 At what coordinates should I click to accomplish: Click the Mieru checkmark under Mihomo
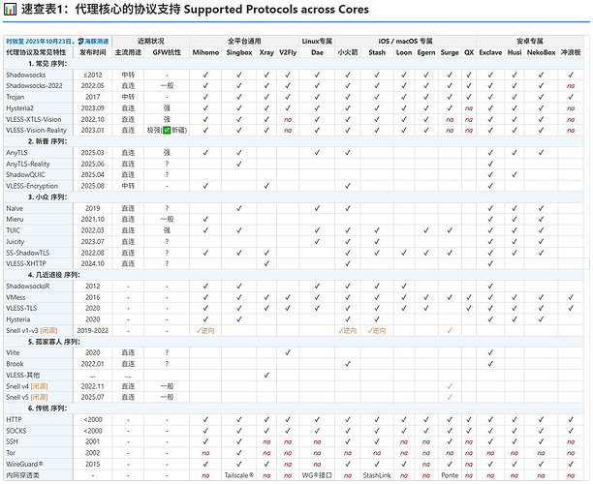point(205,219)
